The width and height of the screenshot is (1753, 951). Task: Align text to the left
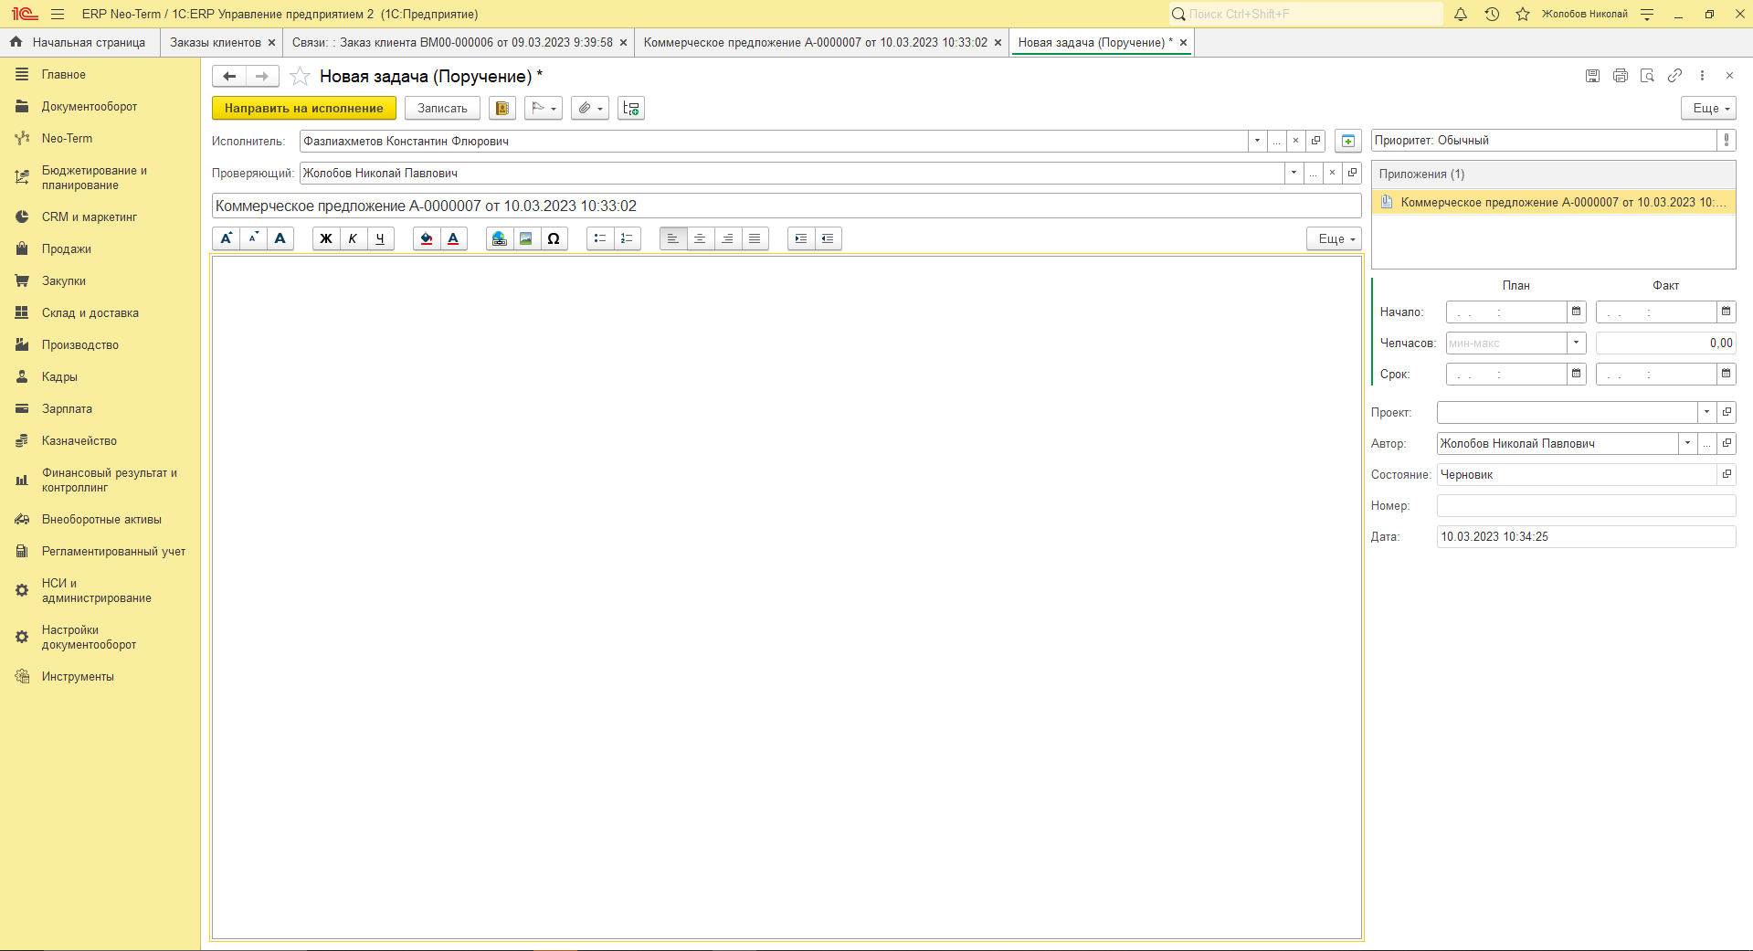[x=672, y=238]
